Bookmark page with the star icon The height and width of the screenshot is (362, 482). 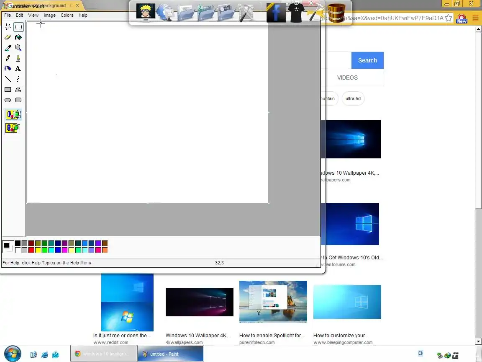pos(449,18)
